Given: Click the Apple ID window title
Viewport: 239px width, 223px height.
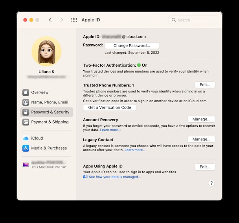Looking at the screenshot, I should pos(91,20).
